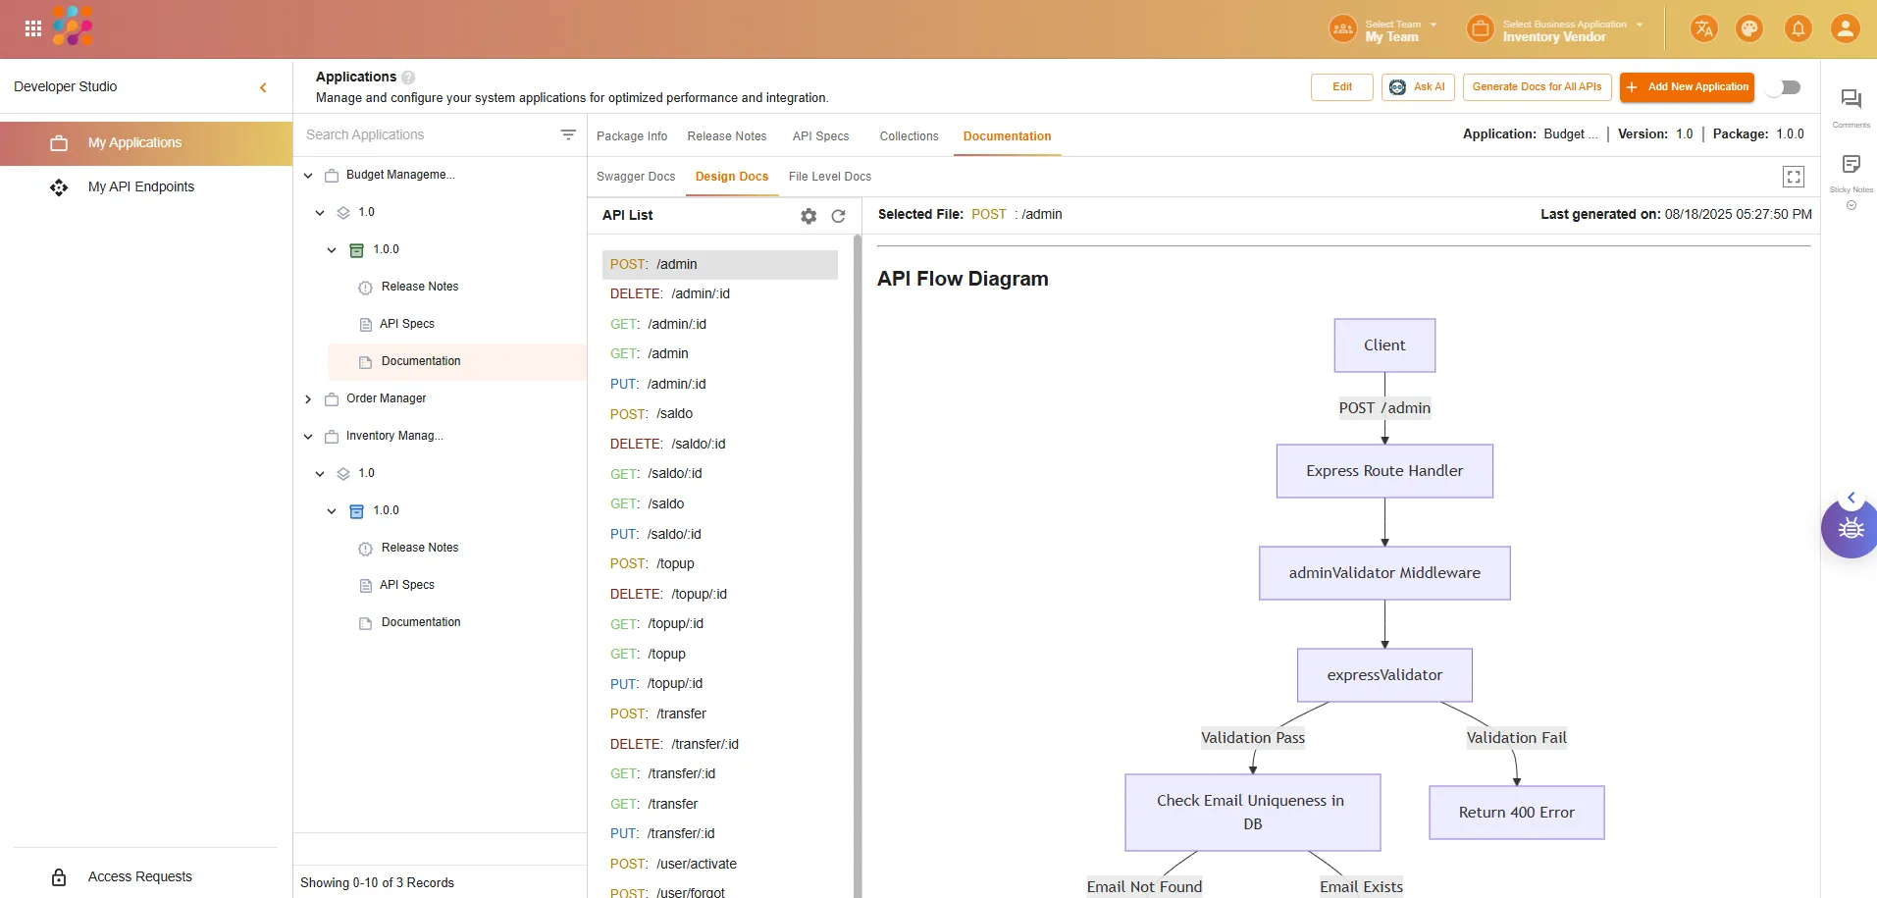Expand diagram to fullscreen view
Viewport: 1877px width, 898px height.
1793,177
